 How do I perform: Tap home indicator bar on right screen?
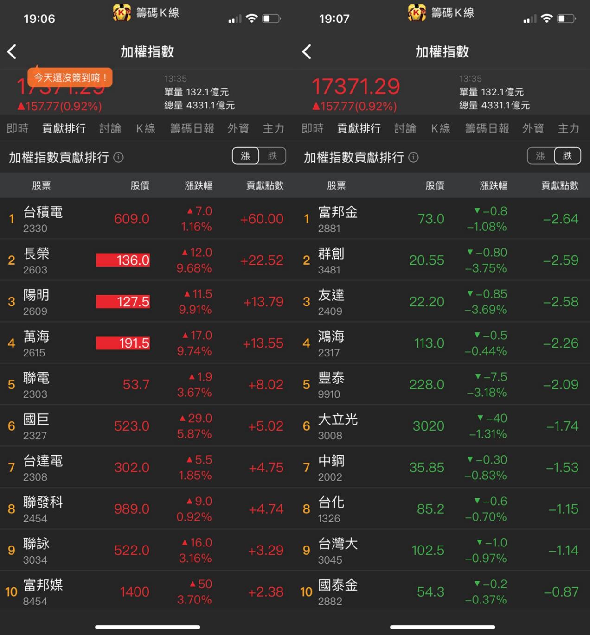pos(442,627)
